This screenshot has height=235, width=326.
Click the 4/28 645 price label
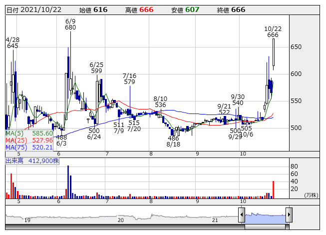(x=12, y=43)
